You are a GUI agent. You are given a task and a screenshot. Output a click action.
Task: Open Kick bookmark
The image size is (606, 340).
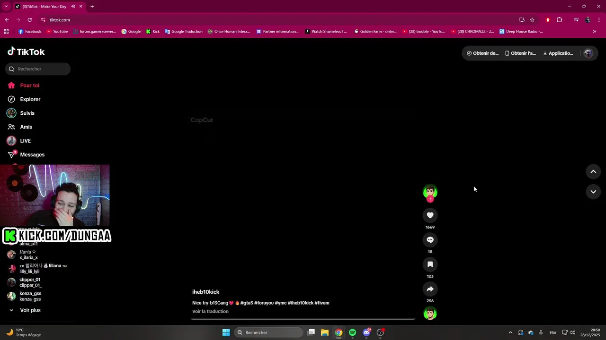[x=152, y=32]
